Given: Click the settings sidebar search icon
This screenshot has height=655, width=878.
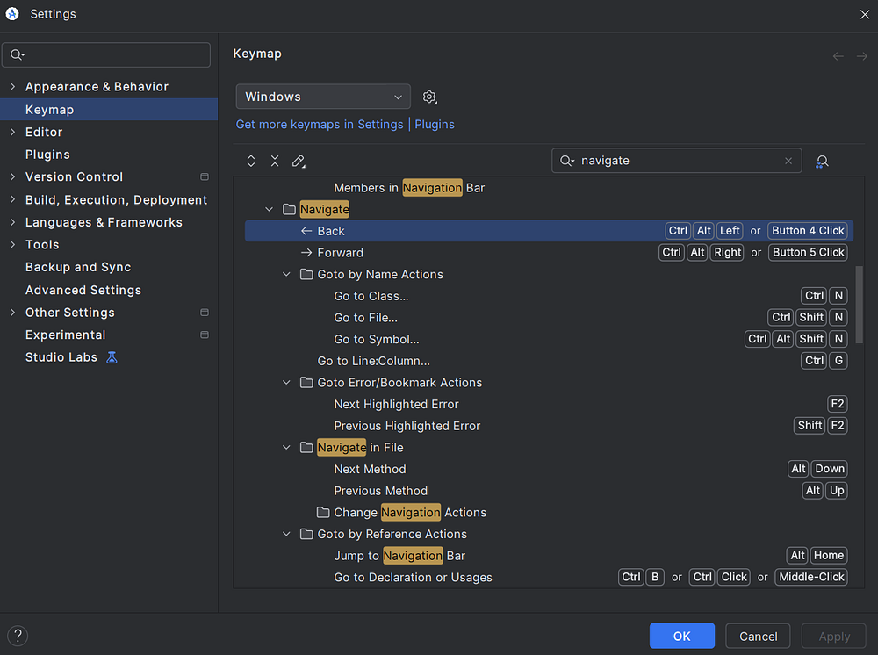Looking at the screenshot, I should click(x=18, y=54).
